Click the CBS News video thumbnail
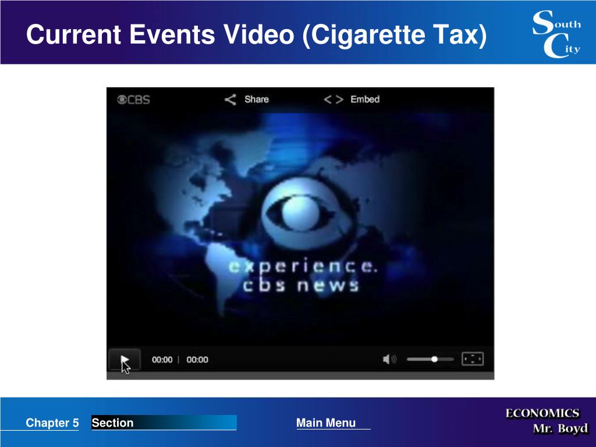The image size is (596, 447). coord(300,228)
